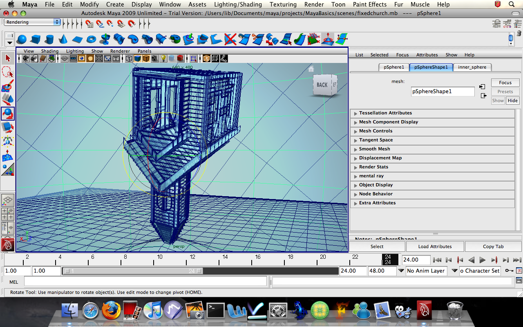The width and height of the screenshot is (523, 327).
Task: Expand Mesh Component Display section
Action: coord(432,122)
